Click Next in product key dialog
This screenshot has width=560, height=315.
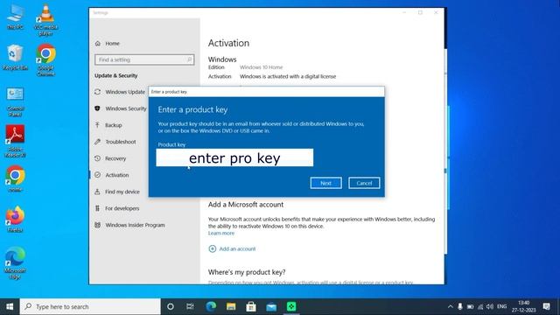pos(325,183)
